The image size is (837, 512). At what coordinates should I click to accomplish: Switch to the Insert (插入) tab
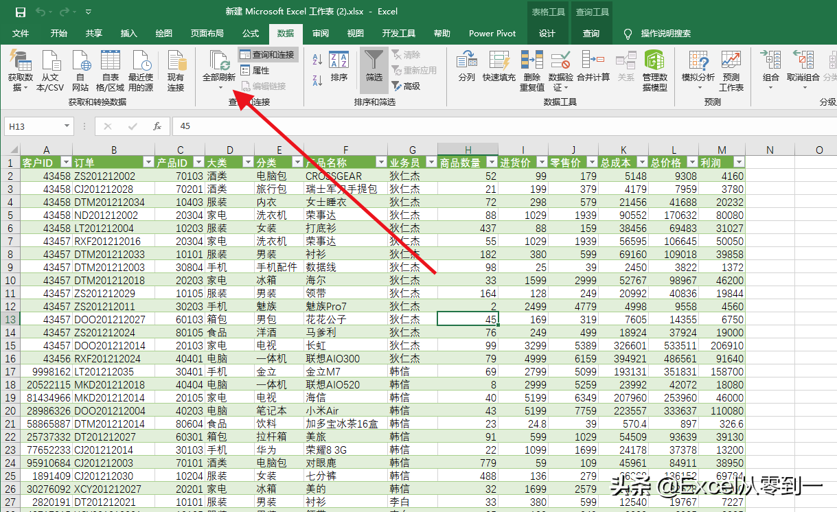pos(128,34)
